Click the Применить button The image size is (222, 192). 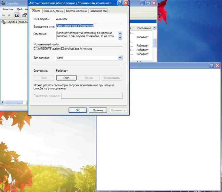118,110
